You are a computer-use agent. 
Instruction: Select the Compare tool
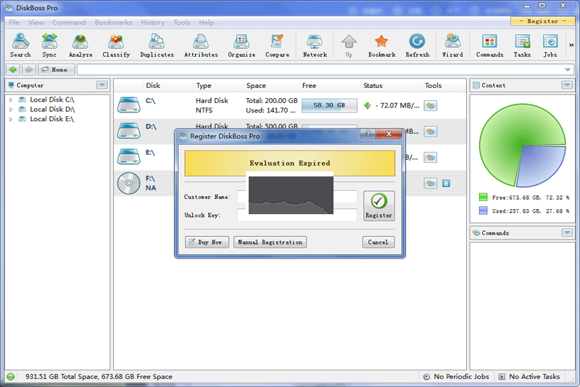[x=277, y=45]
